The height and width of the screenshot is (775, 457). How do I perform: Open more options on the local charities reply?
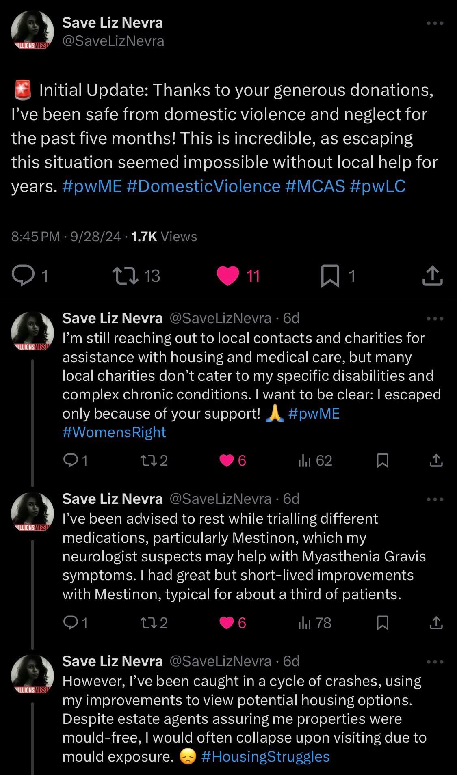pyautogui.click(x=435, y=319)
